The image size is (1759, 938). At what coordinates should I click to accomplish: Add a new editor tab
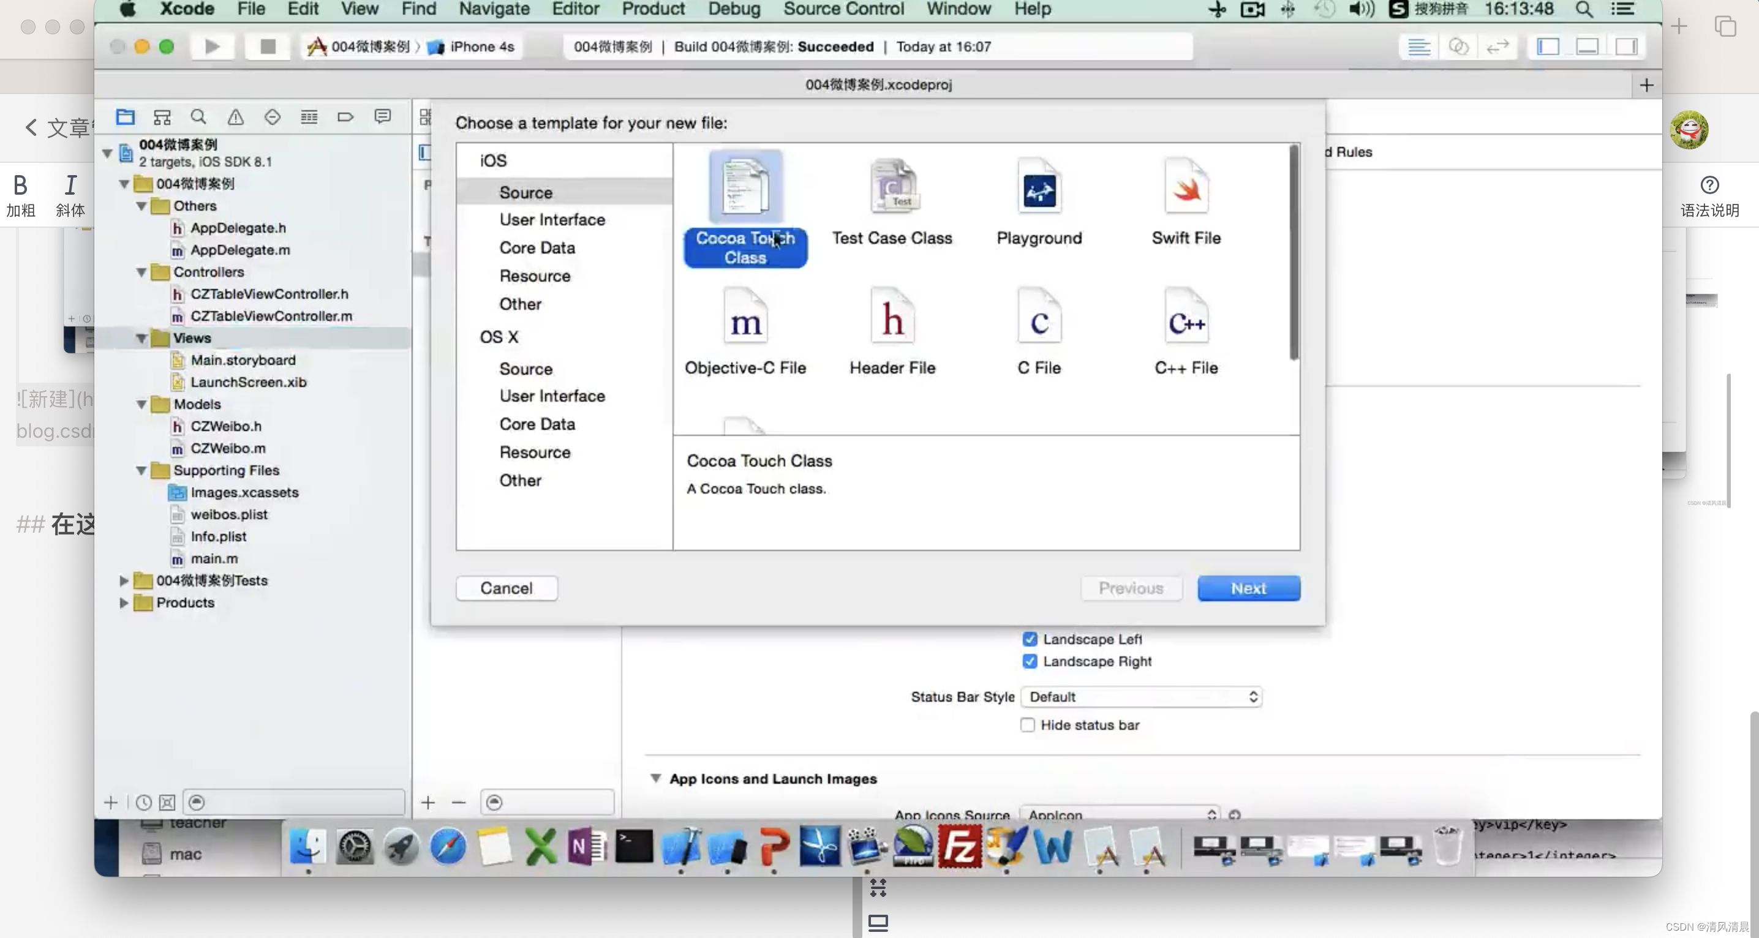click(x=1646, y=84)
